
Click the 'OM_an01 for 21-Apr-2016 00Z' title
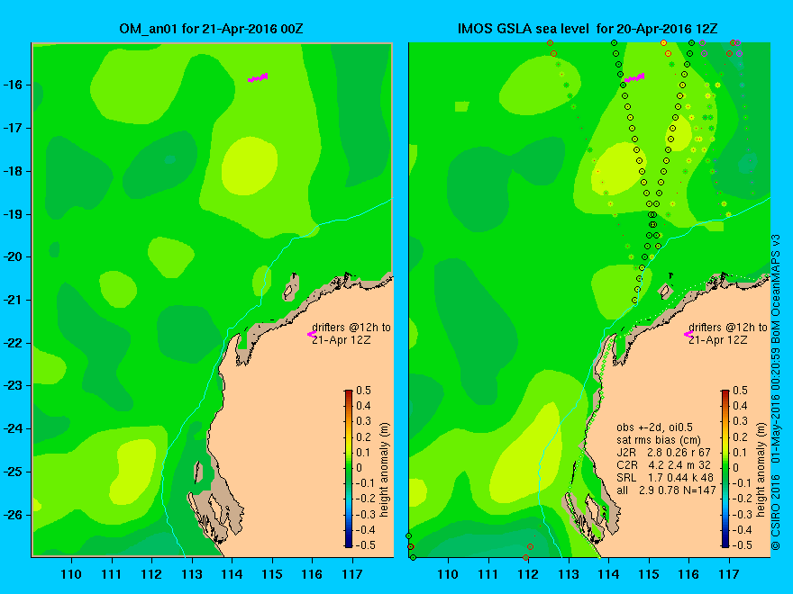coord(211,29)
